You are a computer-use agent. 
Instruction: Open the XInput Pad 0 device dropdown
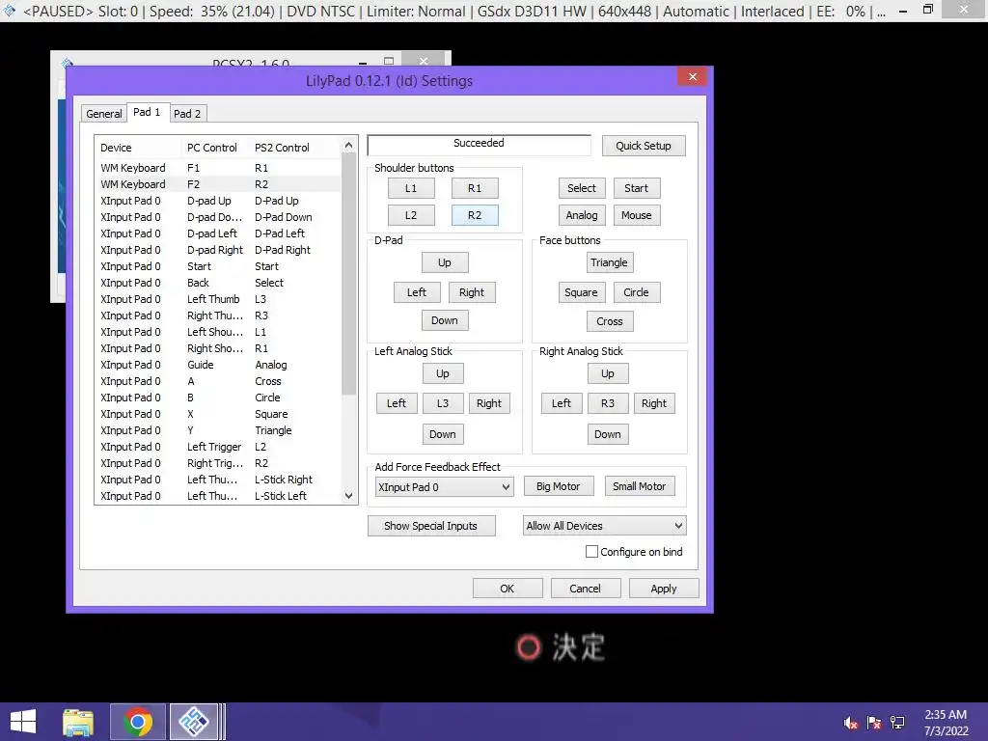coord(444,487)
